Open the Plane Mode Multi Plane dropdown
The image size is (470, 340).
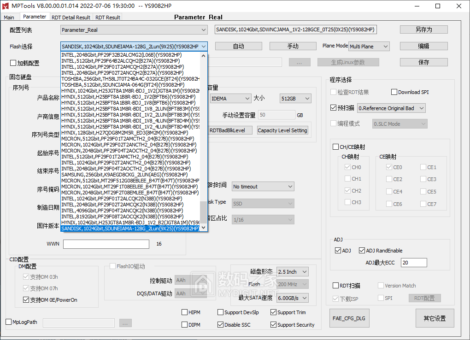[369, 47]
